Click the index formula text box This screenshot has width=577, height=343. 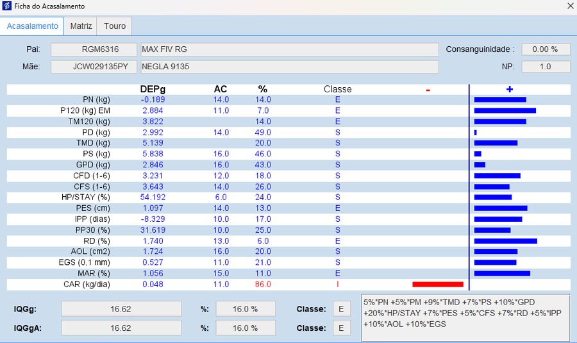click(465, 317)
